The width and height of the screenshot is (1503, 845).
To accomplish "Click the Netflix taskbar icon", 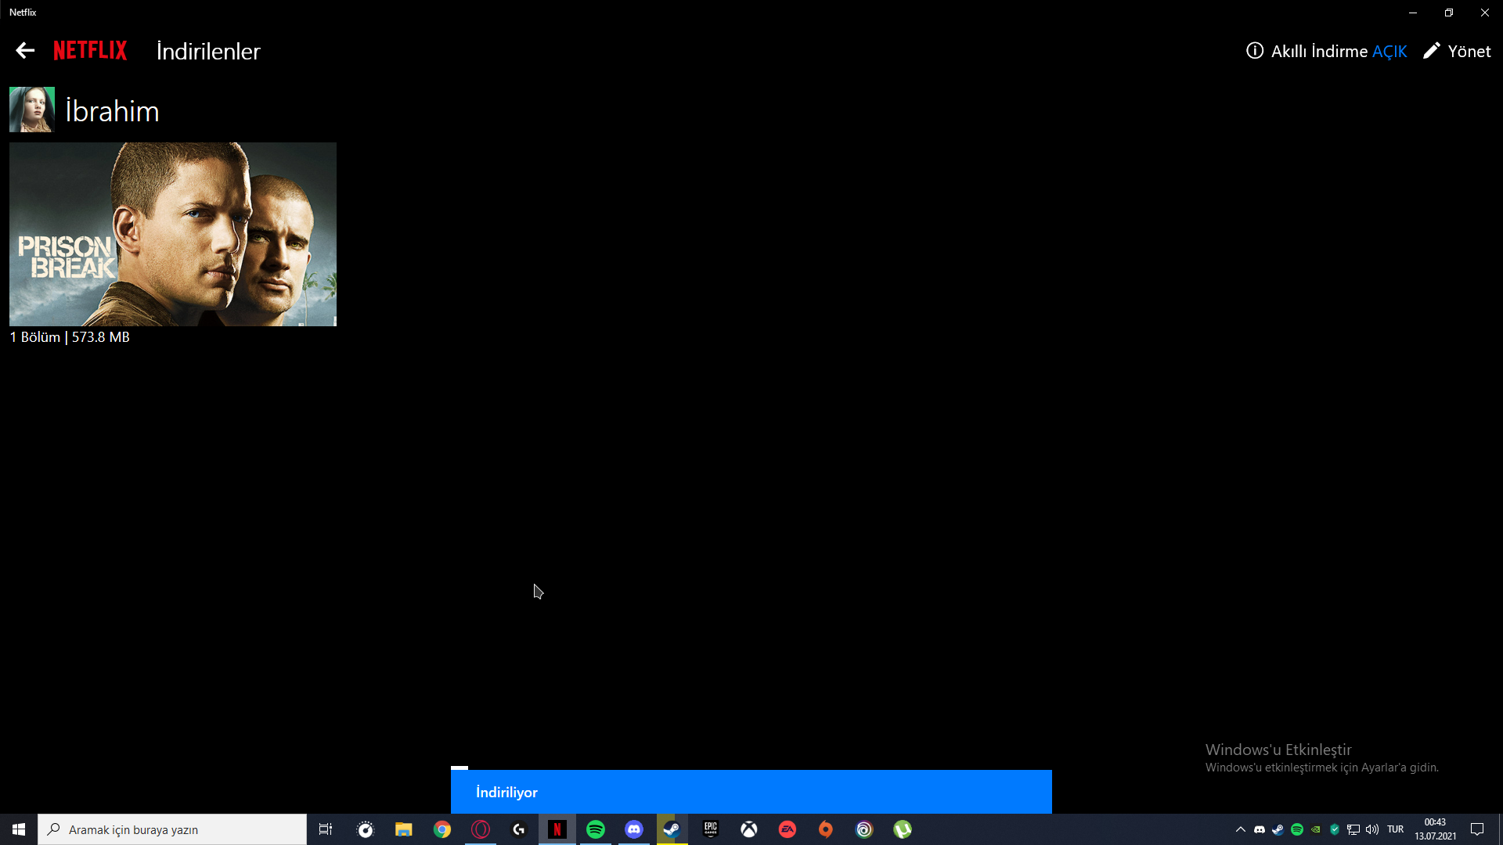I will tap(557, 829).
